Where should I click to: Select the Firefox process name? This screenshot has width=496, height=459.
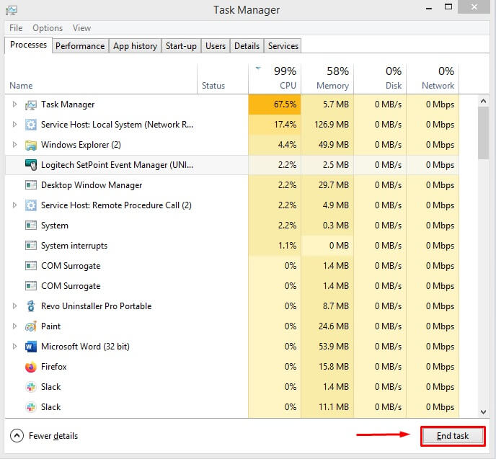pyautogui.click(x=54, y=367)
